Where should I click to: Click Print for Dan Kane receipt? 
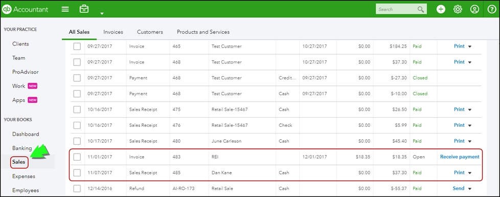tap(459, 172)
